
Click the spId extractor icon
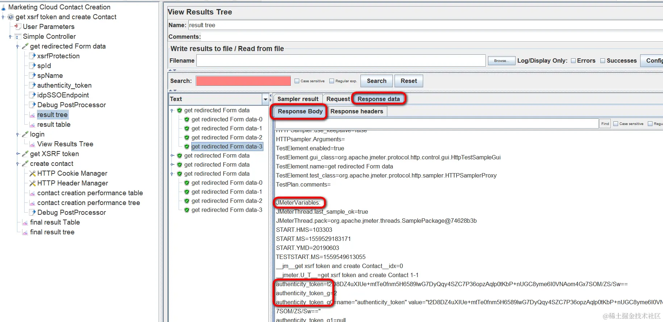tap(33, 66)
